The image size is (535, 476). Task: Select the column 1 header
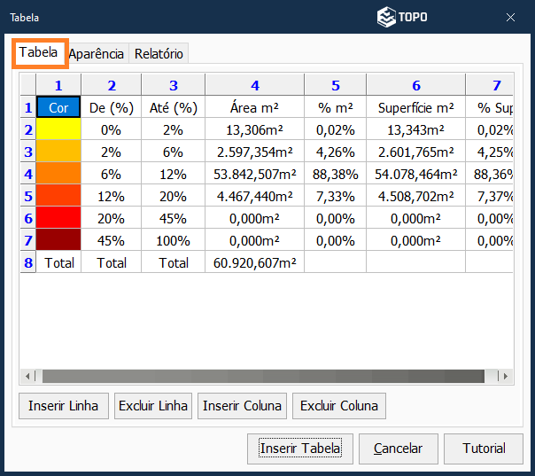(58, 85)
